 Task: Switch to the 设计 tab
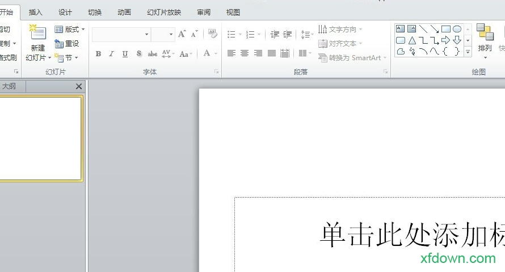tap(65, 12)
